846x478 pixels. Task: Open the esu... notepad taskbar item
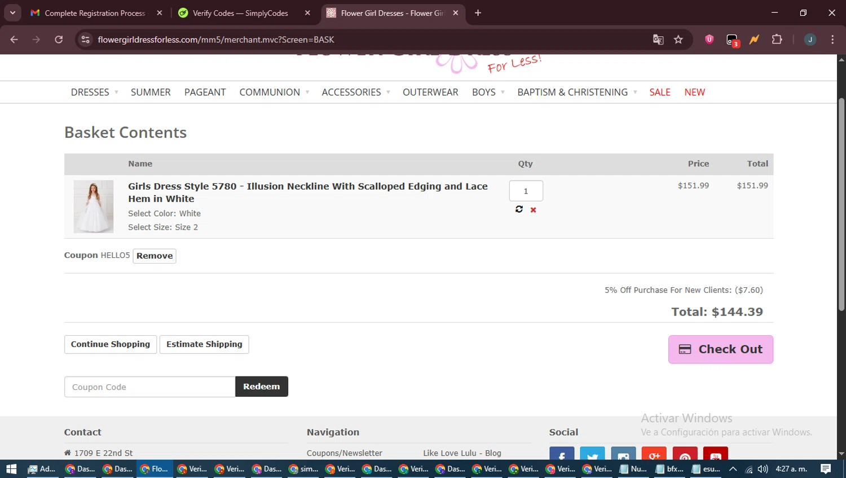pyautogui.click(x=706, y=469)
